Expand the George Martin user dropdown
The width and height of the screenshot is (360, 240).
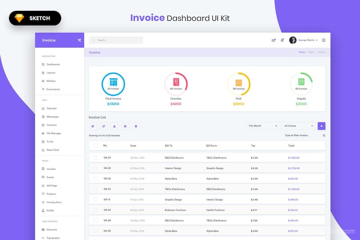[x=317, y=40]
